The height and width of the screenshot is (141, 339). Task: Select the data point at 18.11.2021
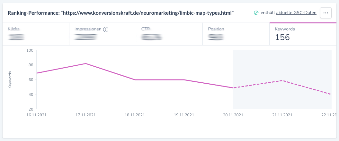tap(135, 80)
